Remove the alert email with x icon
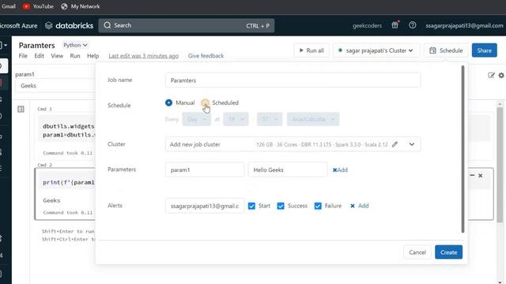This screenshot has width=506, height=284. [353, 206]
